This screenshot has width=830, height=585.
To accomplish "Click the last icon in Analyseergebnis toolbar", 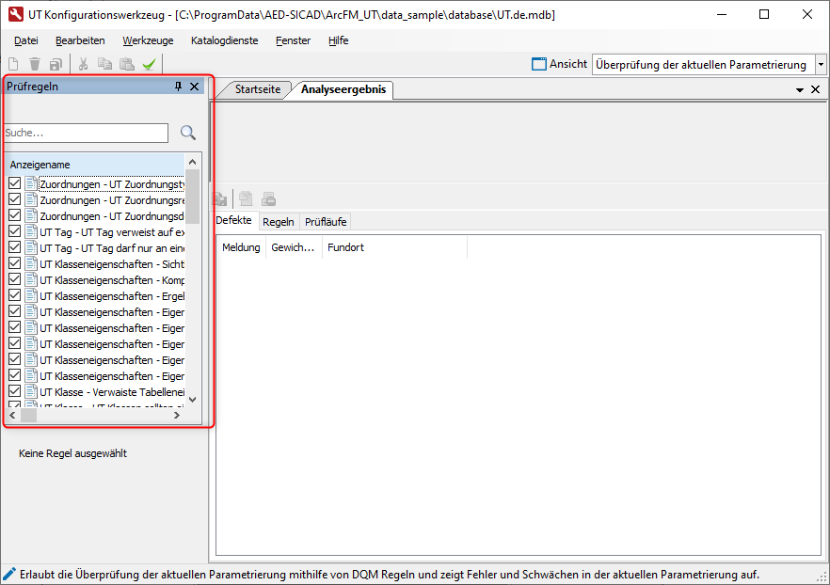I will (x=269, y=198).
